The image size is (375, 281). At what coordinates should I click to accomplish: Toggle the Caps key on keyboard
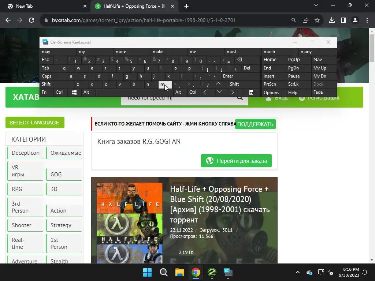[x=53, y=76]
